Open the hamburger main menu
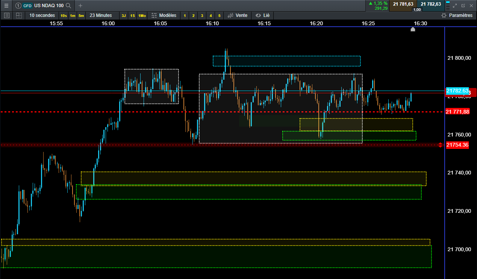The width and height of the screenshot is (477, 279). click(6, 6)
